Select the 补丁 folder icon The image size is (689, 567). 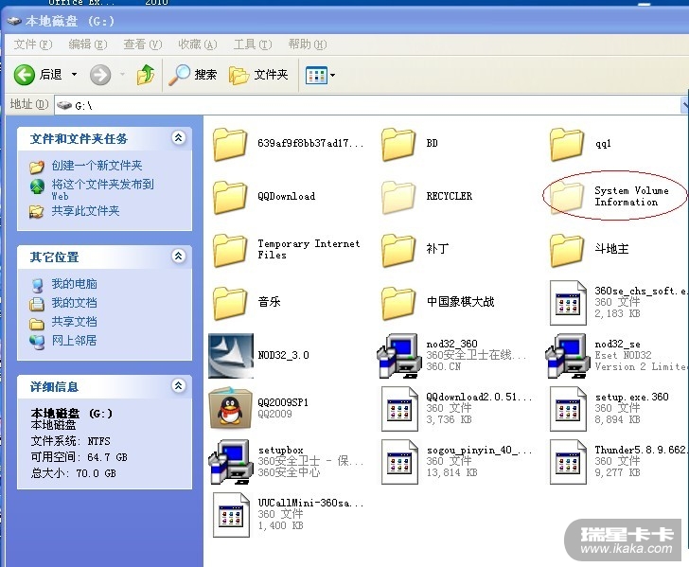(x=398, y=250)
